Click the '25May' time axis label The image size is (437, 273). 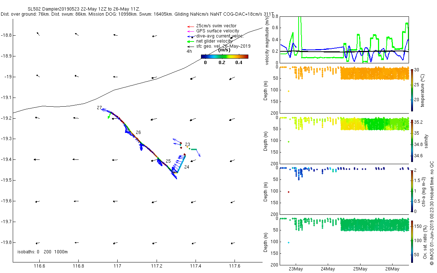[360, 269]
